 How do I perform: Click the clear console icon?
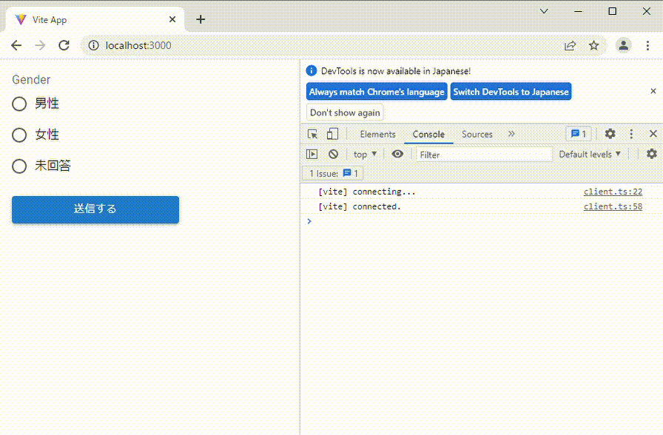[x=333, y=154]
